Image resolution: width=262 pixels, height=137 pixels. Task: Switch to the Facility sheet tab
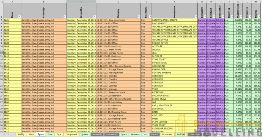pos(21,134)
